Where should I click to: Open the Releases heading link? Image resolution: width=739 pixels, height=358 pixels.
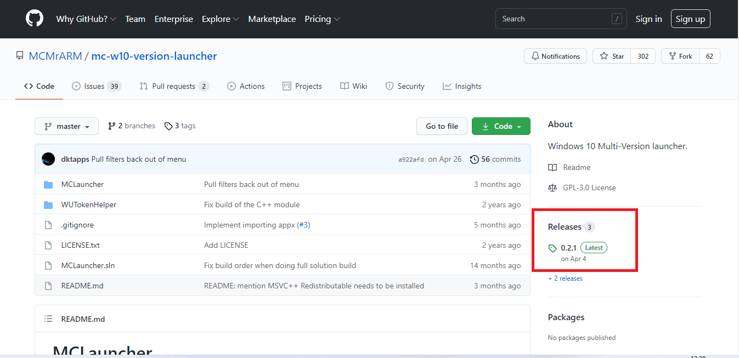coord(565,227)
